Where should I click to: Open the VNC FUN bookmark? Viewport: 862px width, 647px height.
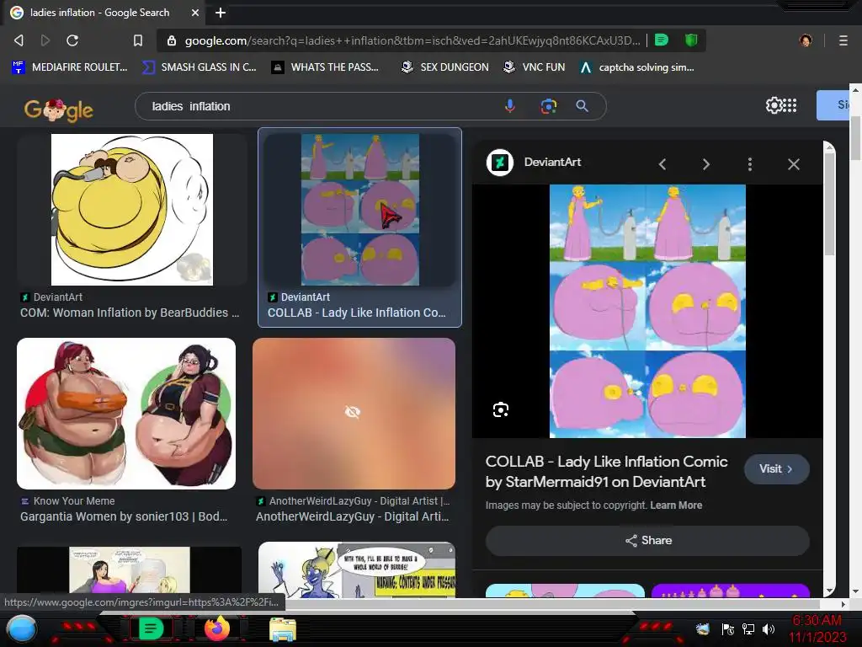[x=535, y=67]
